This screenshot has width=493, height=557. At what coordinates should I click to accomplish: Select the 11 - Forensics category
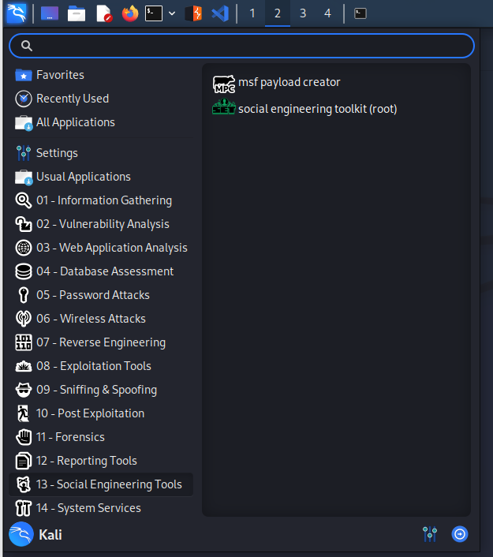101,437
